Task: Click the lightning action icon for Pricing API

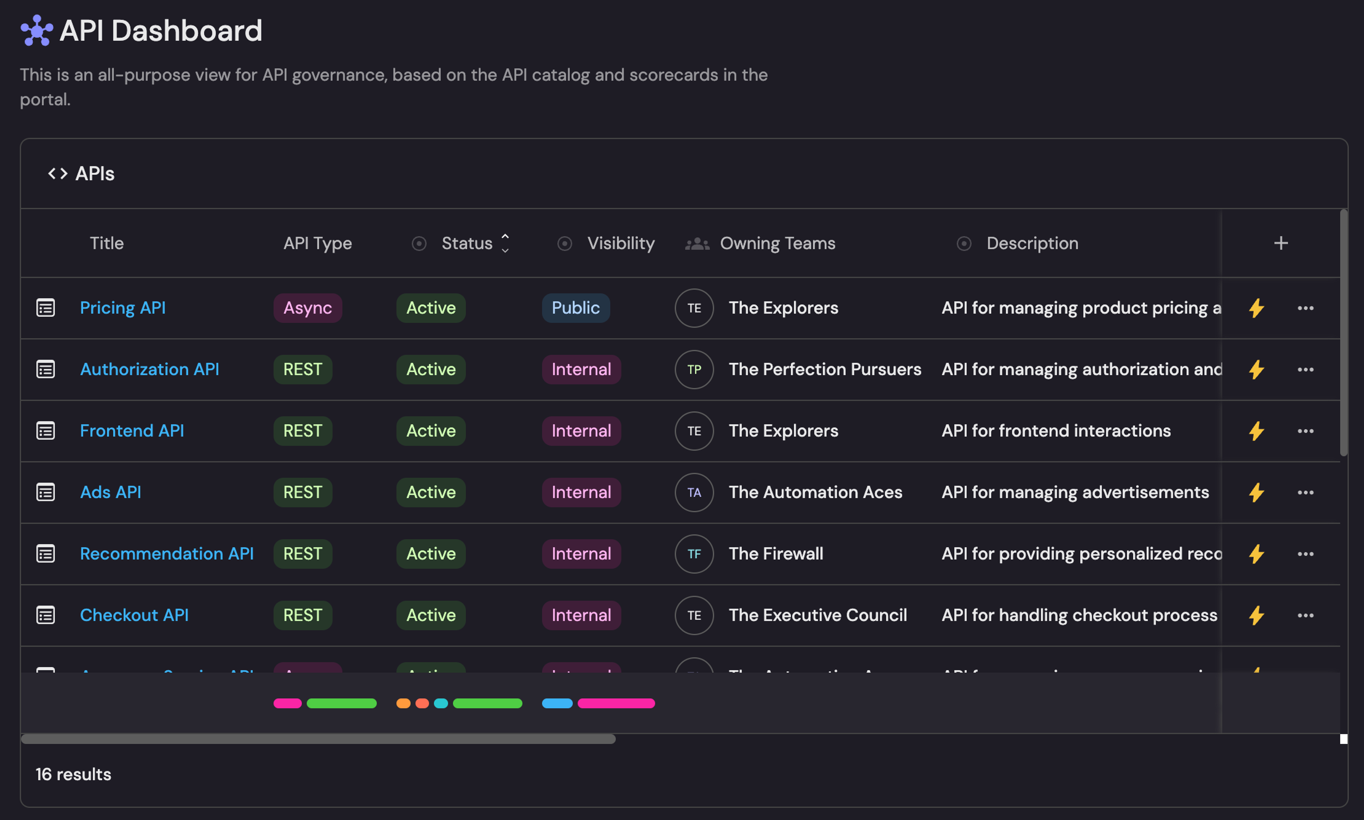Action: tap(1256, 308)
